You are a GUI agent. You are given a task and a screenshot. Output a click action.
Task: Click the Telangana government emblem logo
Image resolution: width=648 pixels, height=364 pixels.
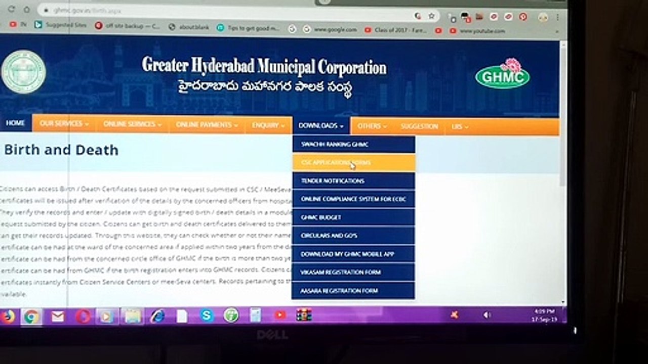point(23,71)
